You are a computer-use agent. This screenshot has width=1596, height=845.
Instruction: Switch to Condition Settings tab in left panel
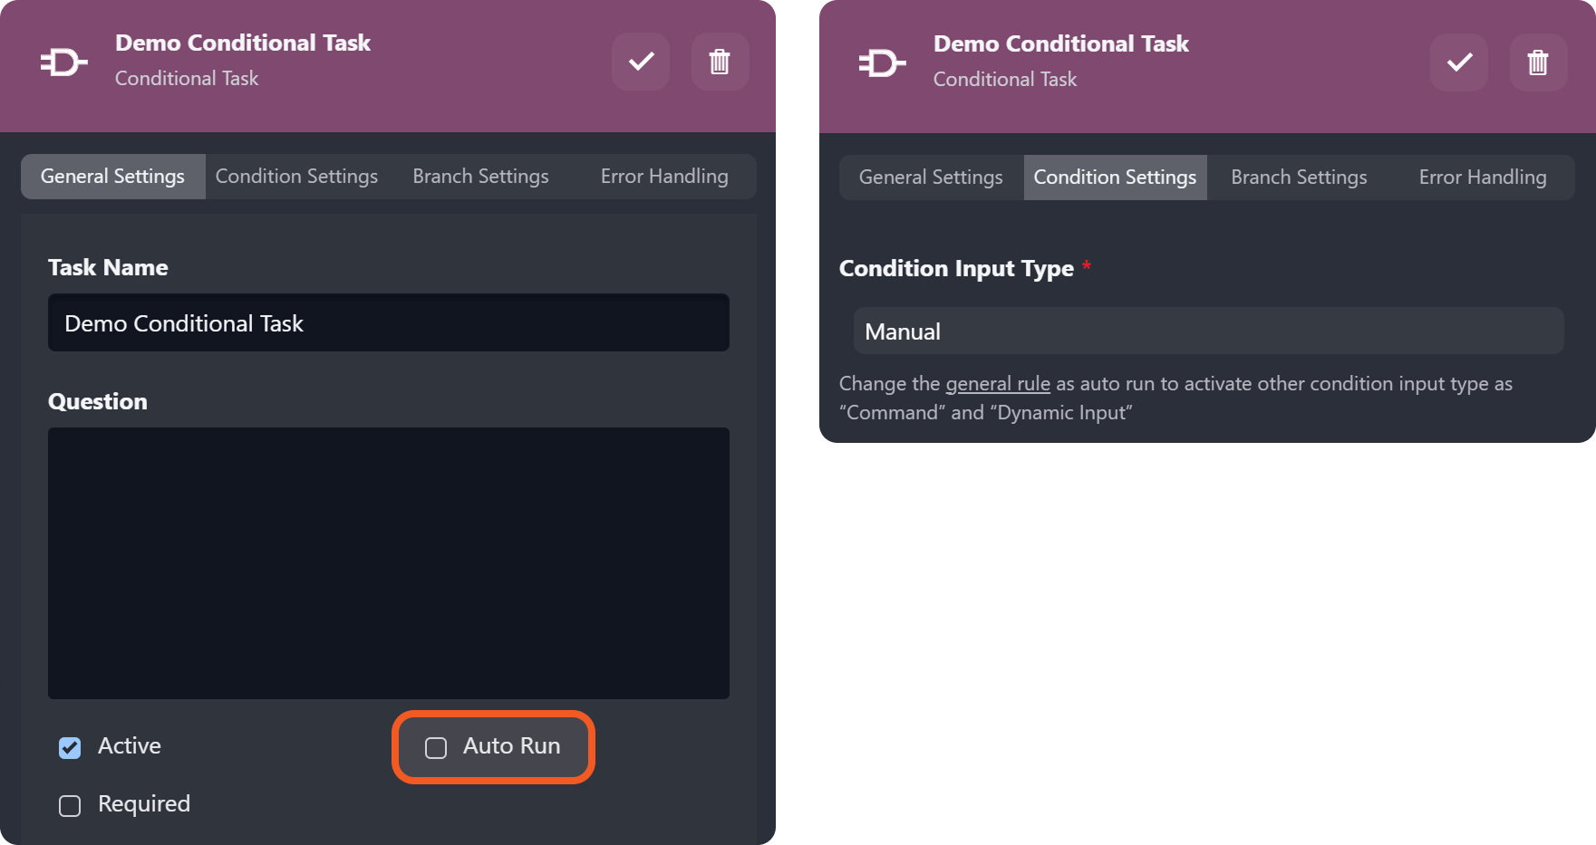pos(296,177)
